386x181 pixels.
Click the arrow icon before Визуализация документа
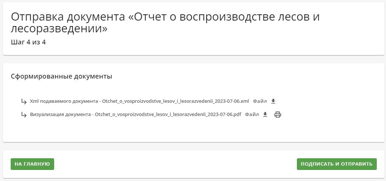coord(24,115)
